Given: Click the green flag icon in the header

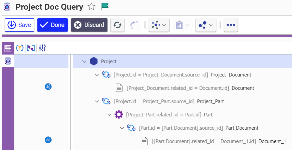Looking at the screenshot, I should [x=105, y=7].
